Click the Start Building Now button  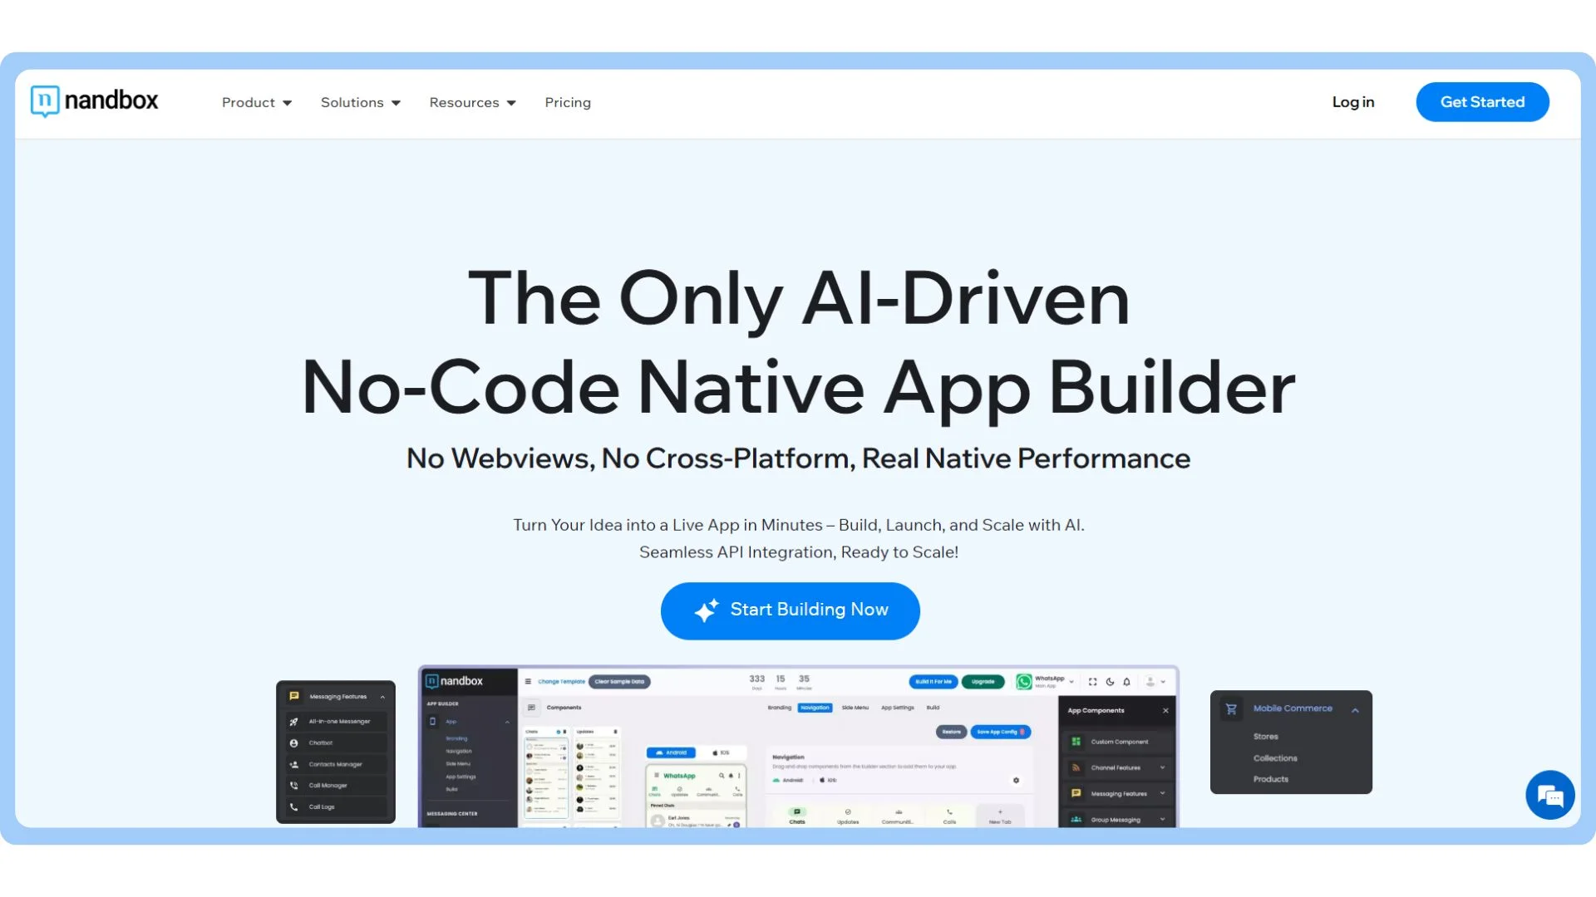790,610
